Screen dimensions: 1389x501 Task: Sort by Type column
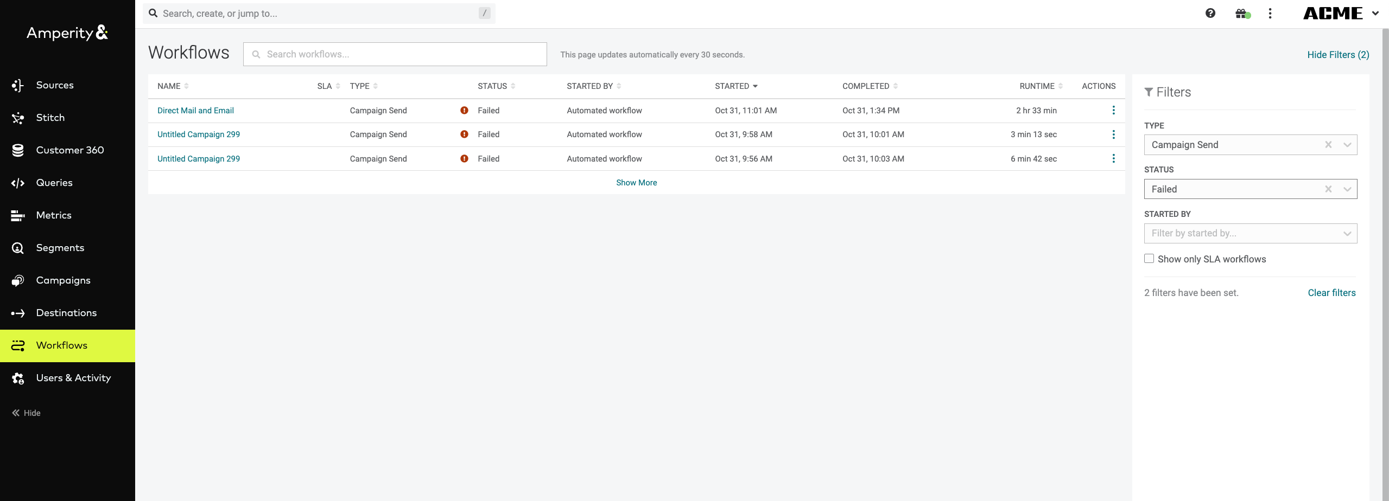364,86
